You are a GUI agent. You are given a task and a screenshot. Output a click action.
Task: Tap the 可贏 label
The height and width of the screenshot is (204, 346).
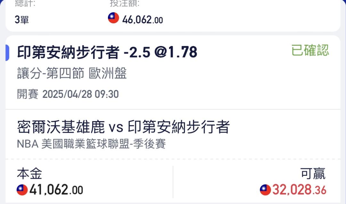click(x=313, y=174)
